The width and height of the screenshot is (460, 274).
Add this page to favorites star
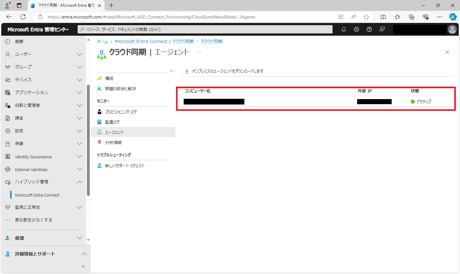366,17
